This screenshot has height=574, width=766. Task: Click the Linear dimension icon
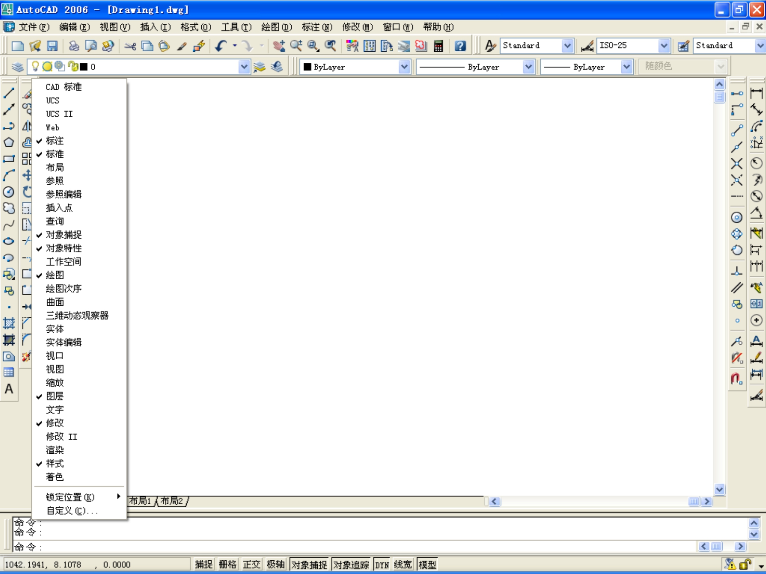tap(757, 93)
